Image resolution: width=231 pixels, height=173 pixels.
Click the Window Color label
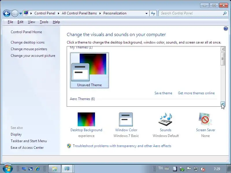[126, 130]
